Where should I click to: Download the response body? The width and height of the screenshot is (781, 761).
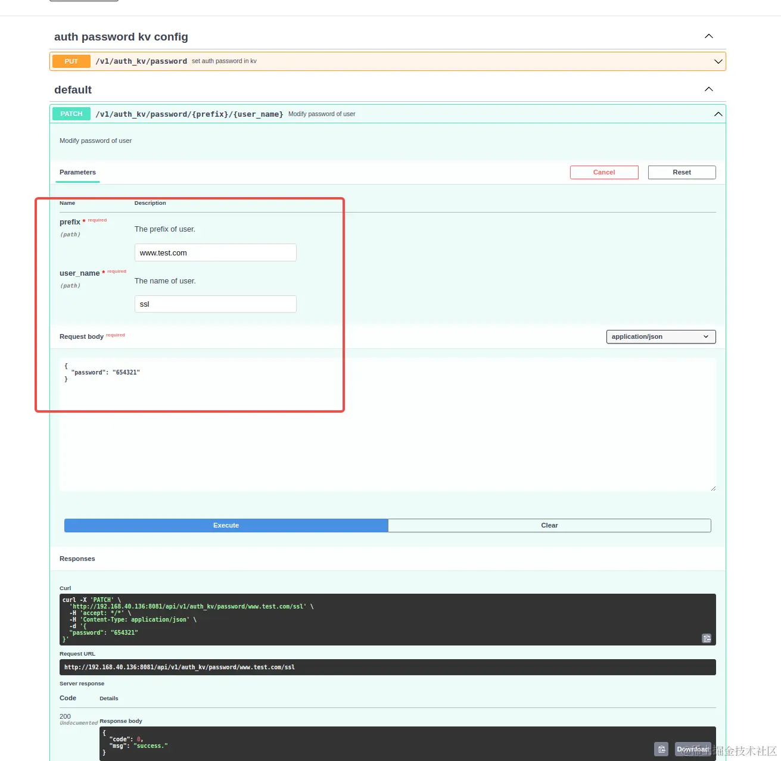pyautogui.click(x=692, y=748)
